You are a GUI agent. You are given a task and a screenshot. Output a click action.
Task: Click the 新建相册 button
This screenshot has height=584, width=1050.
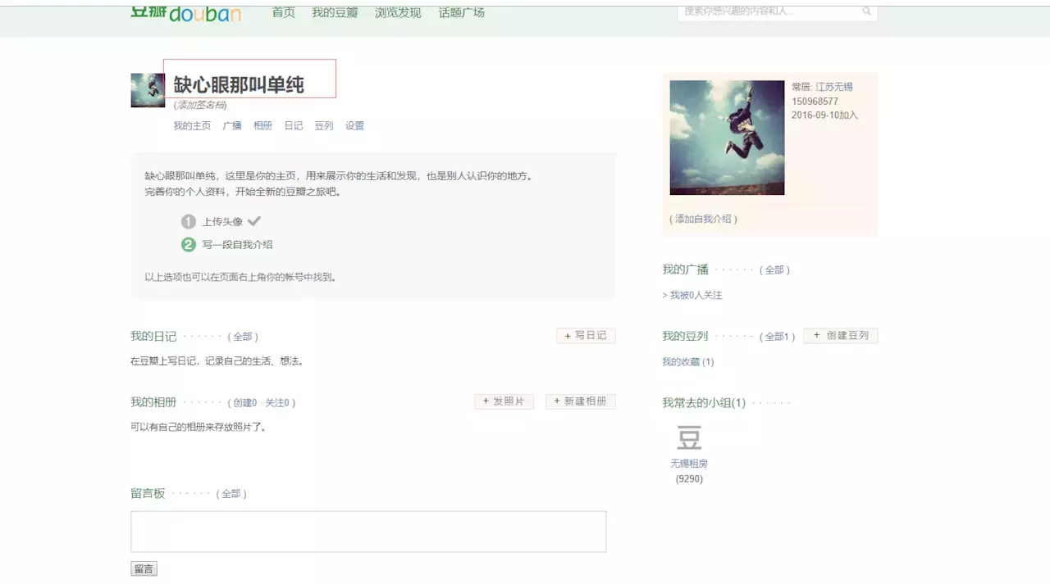[580, 401]
